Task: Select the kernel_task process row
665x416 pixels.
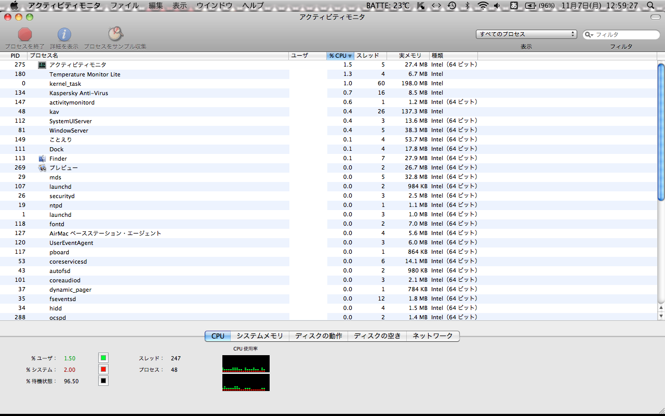Action: [x=328, y=84]
